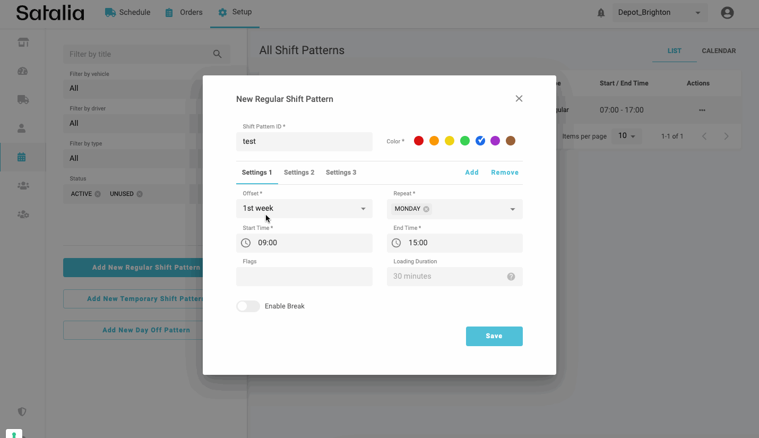Remove the ACTIVE status filter chip
This screenshot has width=759, height=438.
(x=98, y=194)
